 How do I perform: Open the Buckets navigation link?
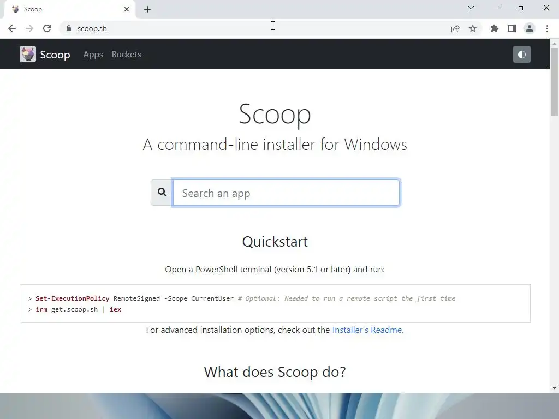tap(126, 55)
